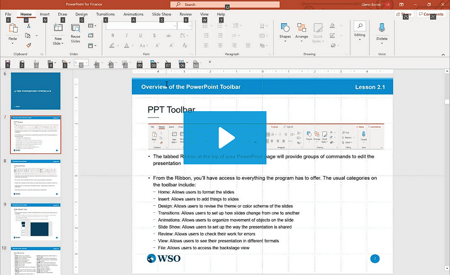This screenshot has height=275, width=450.
Task: Switch to the Draw tab
Action: (x=63, y=14)
